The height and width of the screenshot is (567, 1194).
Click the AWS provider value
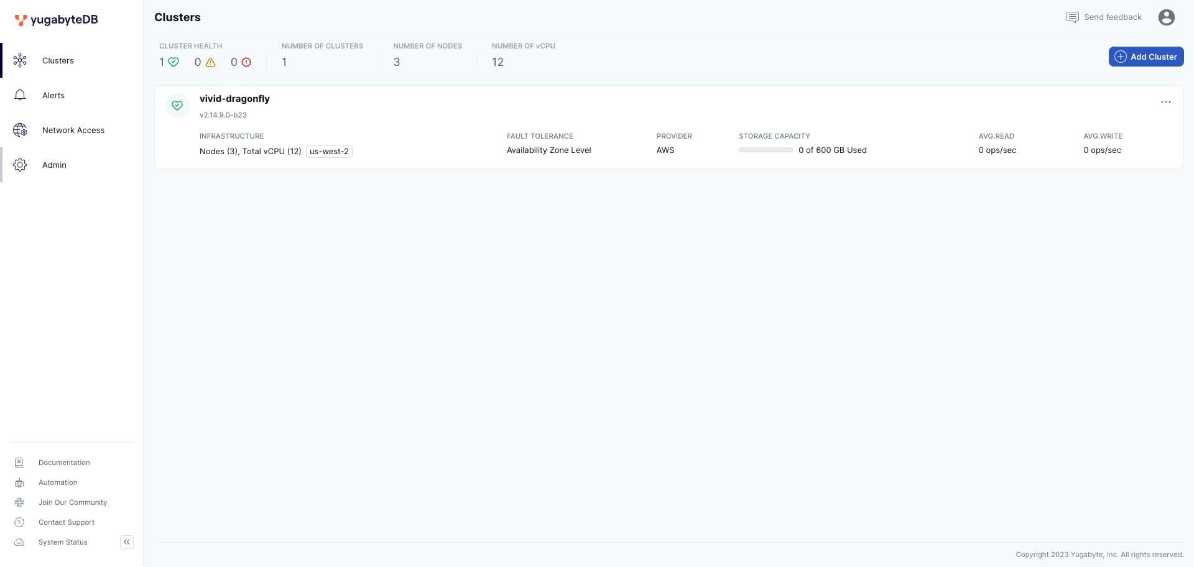[665, 150]
